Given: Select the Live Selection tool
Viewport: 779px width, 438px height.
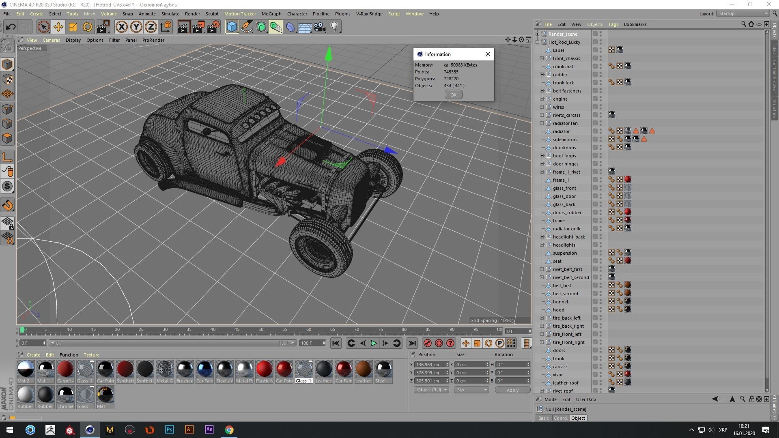Looking at the screenshot, I should 43,27.
